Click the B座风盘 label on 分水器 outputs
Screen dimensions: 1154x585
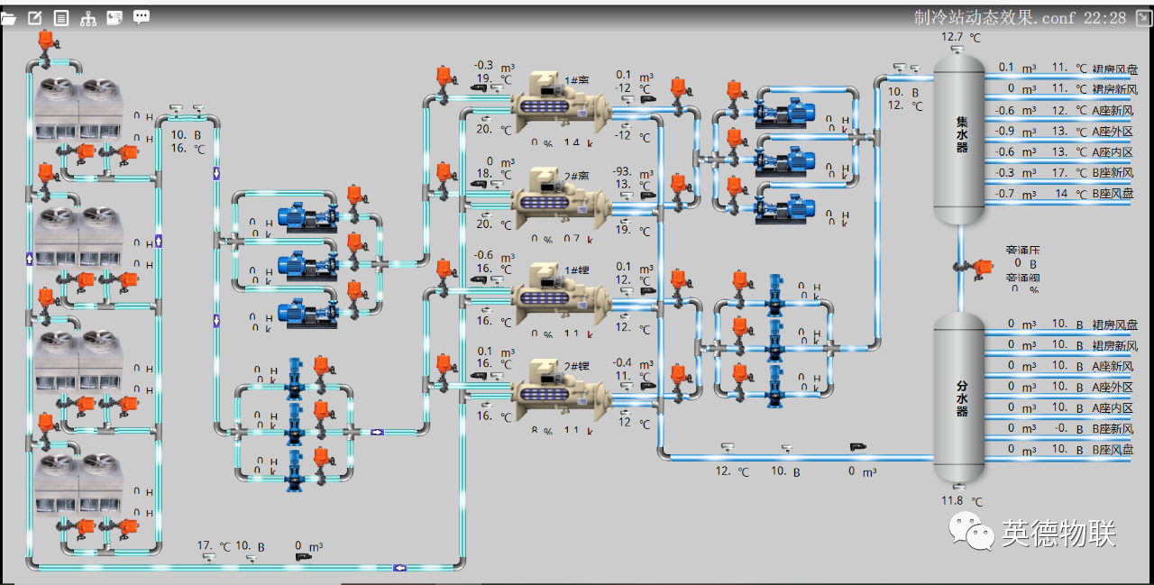point(1114,450)
